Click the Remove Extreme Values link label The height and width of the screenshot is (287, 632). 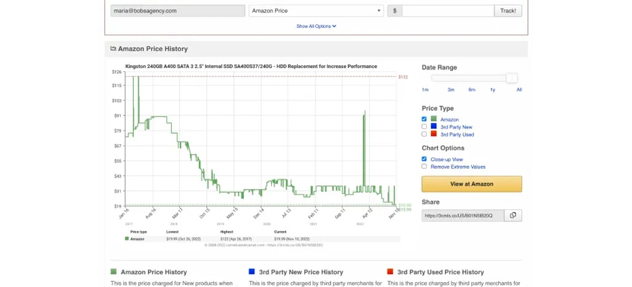pyautogui.click(x=458, y=166)
